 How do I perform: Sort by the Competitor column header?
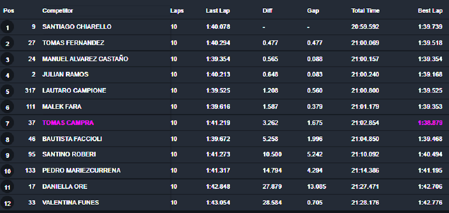pos(57,11)
